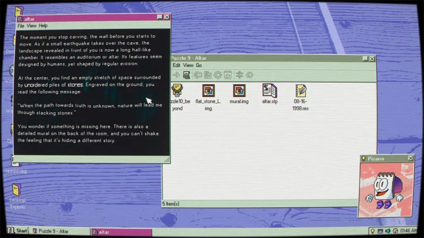Click the refresh toolbar icon

pyautogui.click(x=250, y=75)
